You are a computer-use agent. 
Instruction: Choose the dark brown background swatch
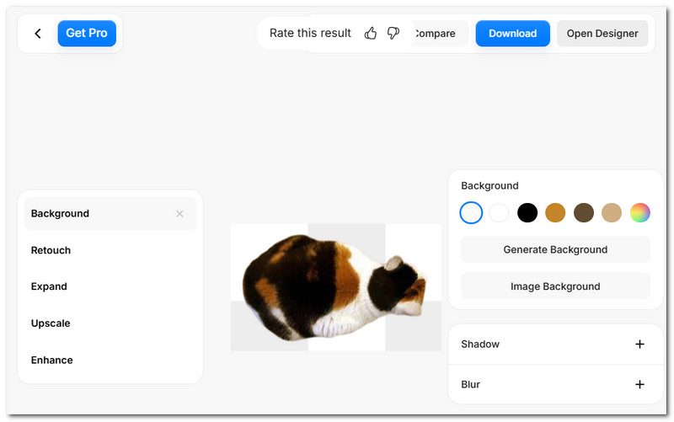click(x=584, y=213)
